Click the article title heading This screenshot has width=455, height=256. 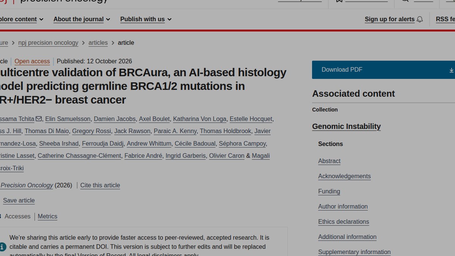[x=143, y=86]
